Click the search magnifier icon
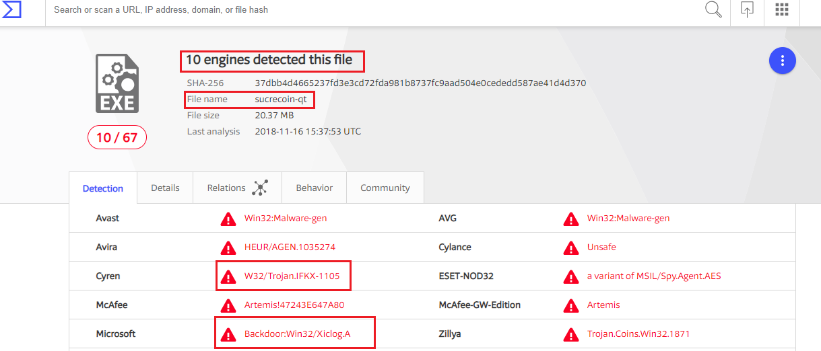Screen dimensions: 821x351 [x=713, y=9]
